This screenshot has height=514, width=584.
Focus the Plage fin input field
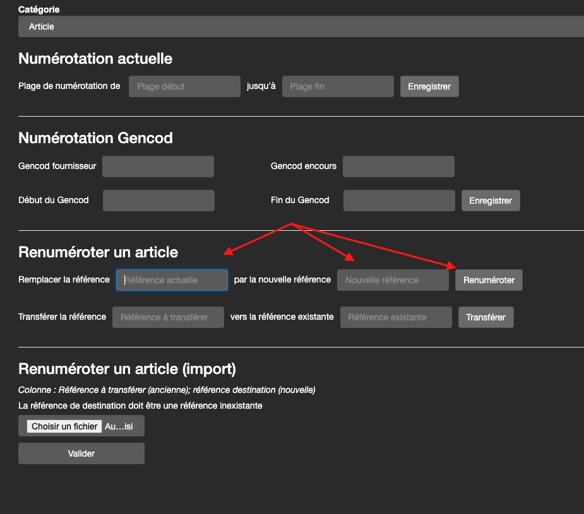[x=338, y=86]
